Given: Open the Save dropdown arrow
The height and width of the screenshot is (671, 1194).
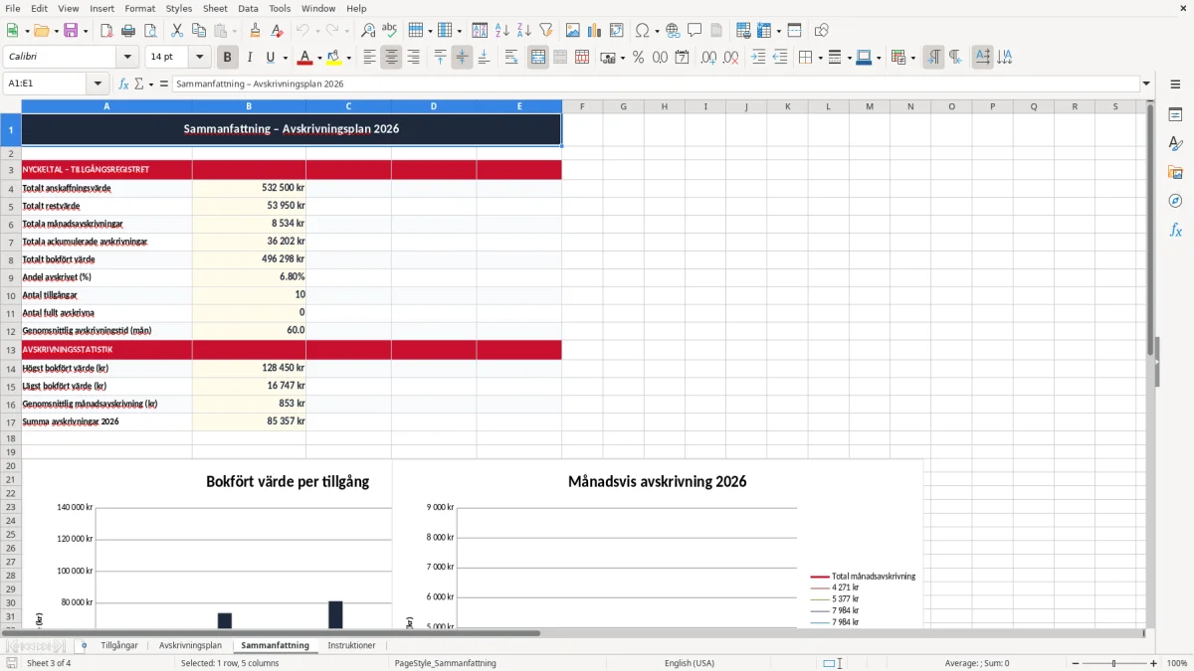Looking at the screenshot, I should 85,31.
